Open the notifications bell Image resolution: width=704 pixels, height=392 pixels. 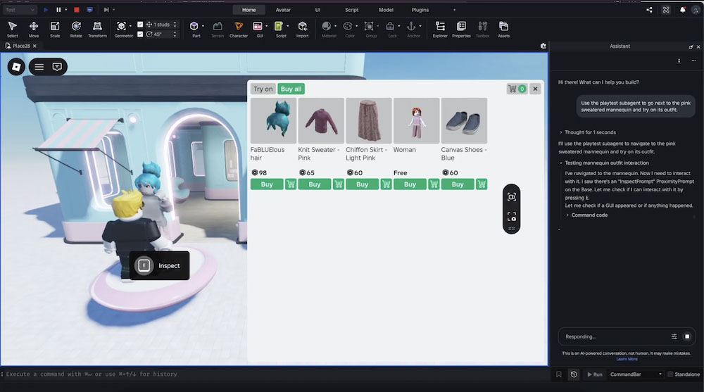(682, 10)
